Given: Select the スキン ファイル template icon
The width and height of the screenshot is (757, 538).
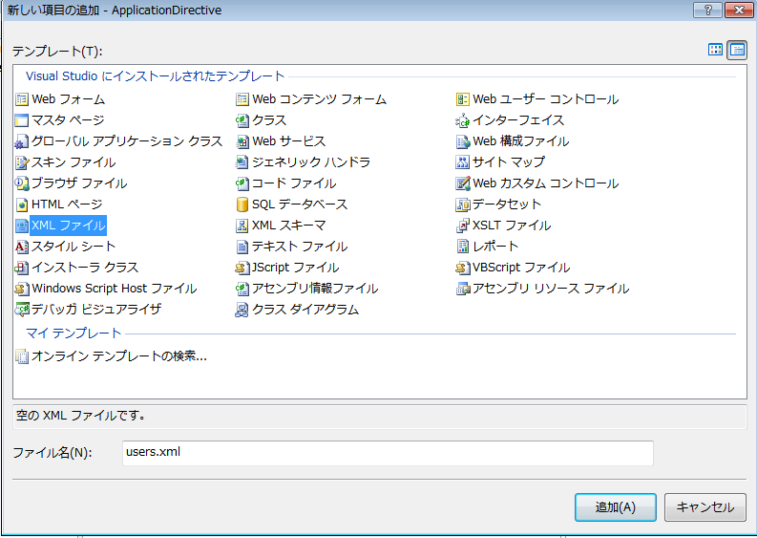Looking at the screenshot, I should point(22,162).
